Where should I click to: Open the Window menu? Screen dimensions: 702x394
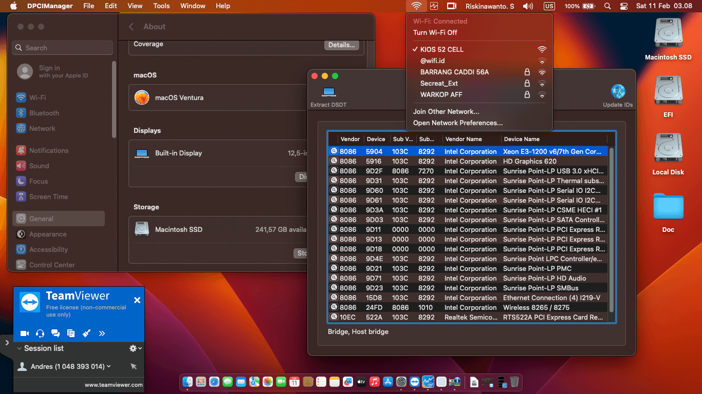click(193, 6)
